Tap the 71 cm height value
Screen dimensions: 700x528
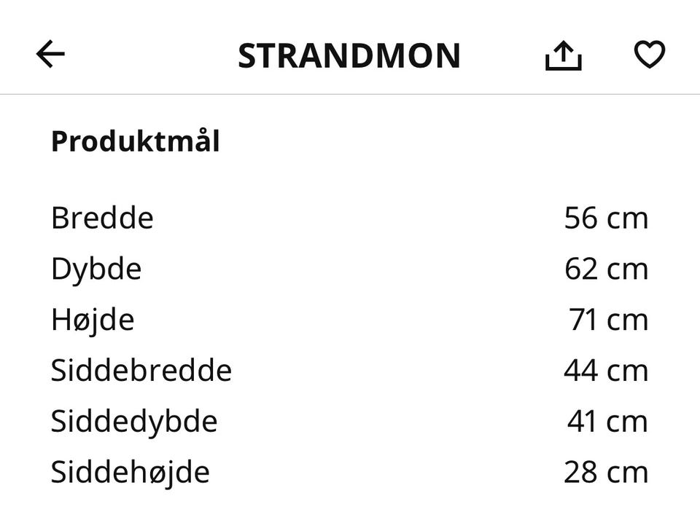(608, 320)
